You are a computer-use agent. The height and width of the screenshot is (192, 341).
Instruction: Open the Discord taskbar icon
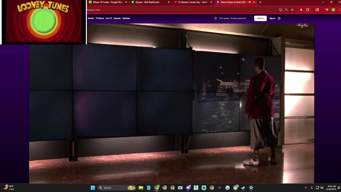[x=188, y=188]
